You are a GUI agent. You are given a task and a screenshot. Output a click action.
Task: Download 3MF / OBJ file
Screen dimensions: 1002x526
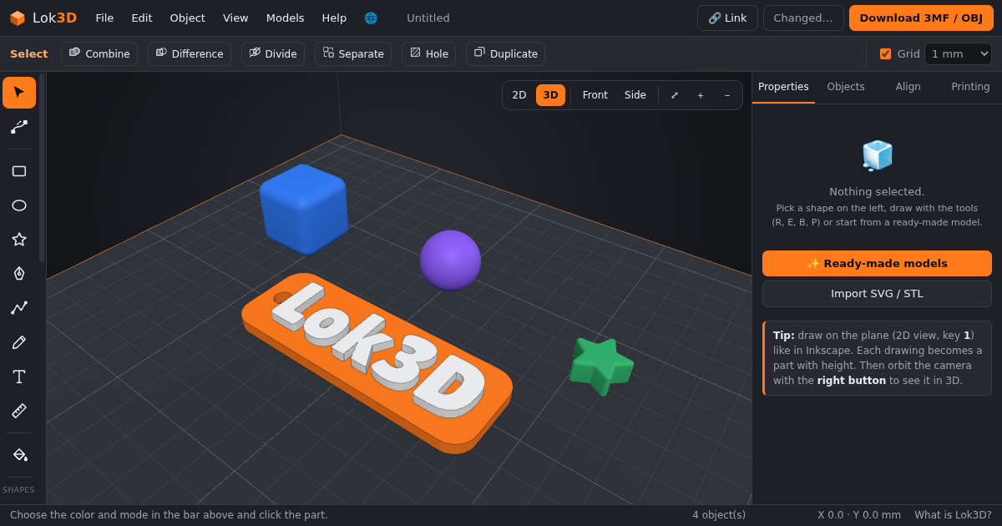tap(921, 18)
